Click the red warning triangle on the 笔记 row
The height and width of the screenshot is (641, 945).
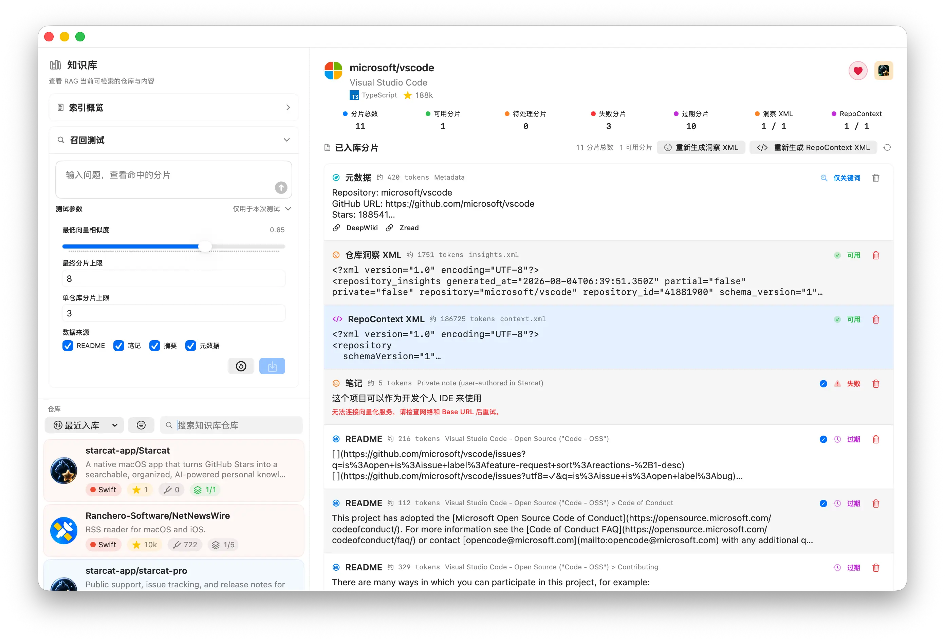pyautogui.click(x=837, y=384)
